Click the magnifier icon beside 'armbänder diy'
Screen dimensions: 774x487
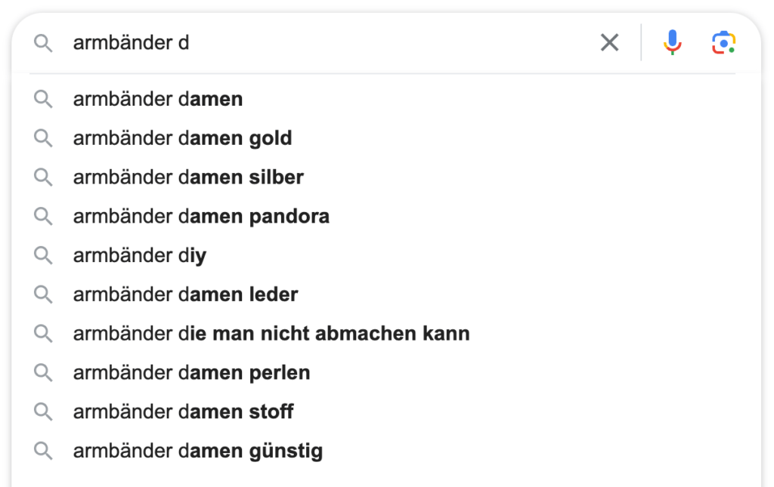[x=43, y=255]
